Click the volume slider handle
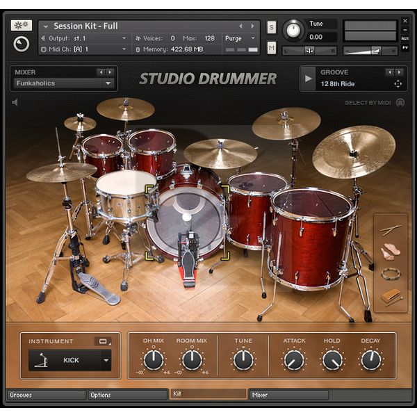Screen dimensions: 417x417 click(x=375, y=50)
